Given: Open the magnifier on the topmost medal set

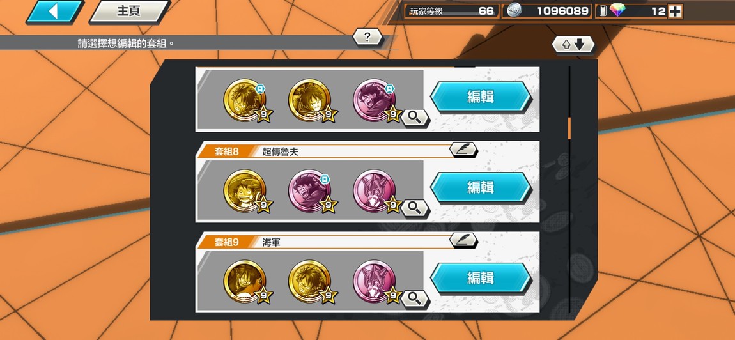Looking at the screenshot, I should coord(414,117).
